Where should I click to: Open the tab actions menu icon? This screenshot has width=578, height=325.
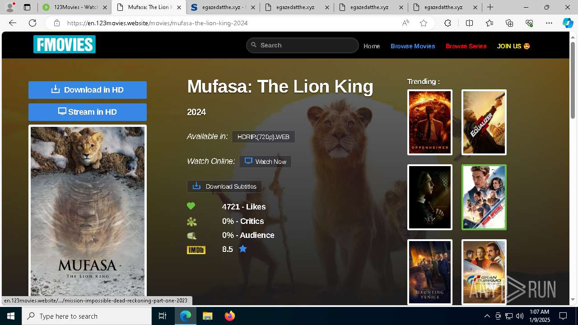(27, 7)
